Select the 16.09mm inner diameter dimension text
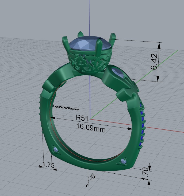The height and width of the screenshot is (196, 184). [91, 128]
